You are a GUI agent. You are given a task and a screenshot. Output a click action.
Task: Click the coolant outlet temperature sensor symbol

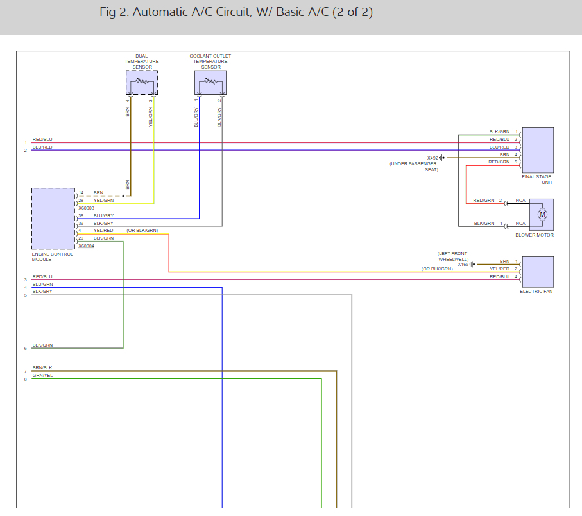pos(210,83)
